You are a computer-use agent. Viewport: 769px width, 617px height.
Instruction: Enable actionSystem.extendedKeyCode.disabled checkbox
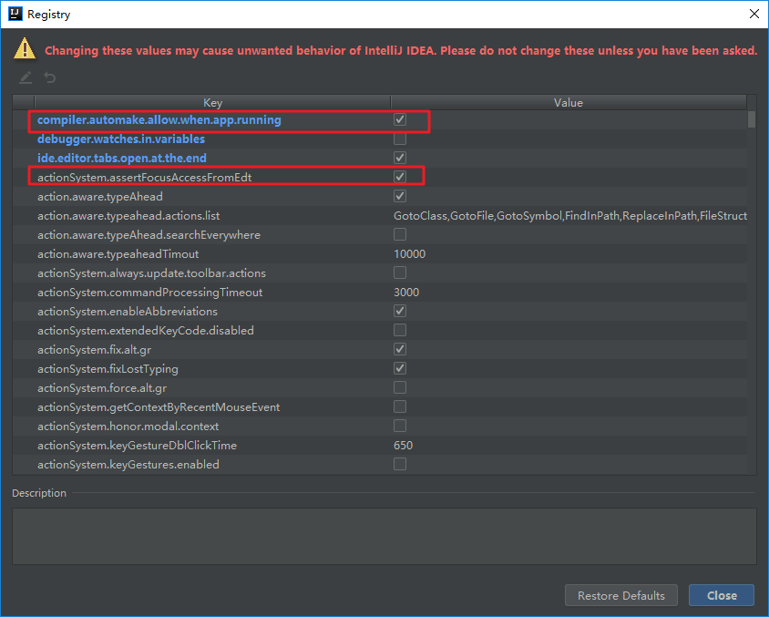400,330
